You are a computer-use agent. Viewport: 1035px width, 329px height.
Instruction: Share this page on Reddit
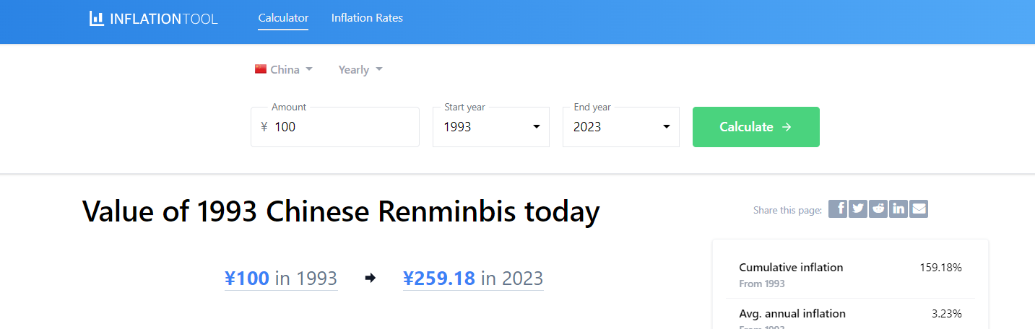[x=878, y=209]
